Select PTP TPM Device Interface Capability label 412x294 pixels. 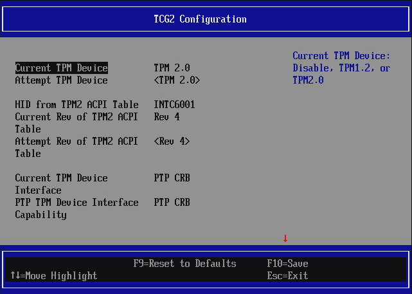(76, 208)
